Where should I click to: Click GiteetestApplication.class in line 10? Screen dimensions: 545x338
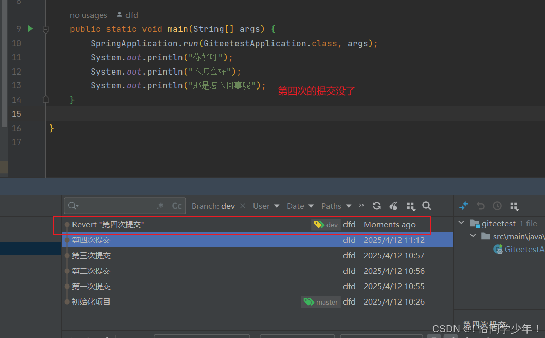[x=270, y=43]
